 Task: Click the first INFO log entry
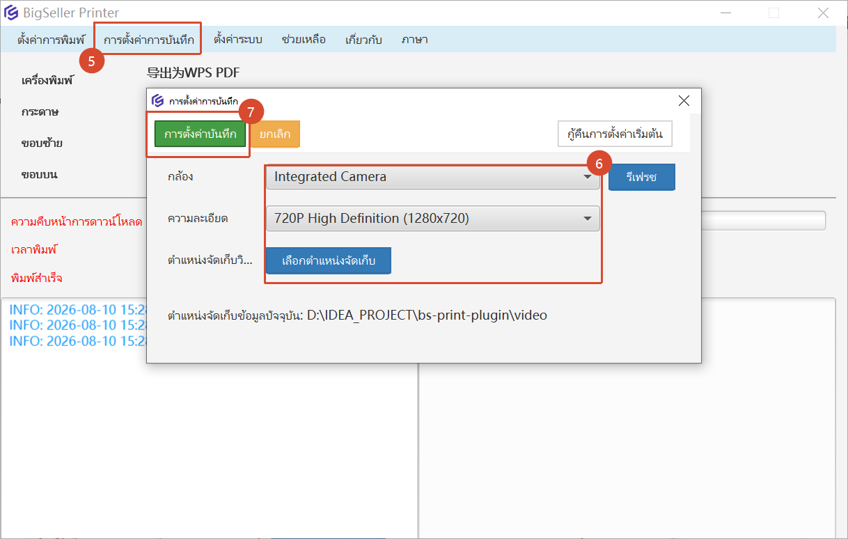point(78,308)
